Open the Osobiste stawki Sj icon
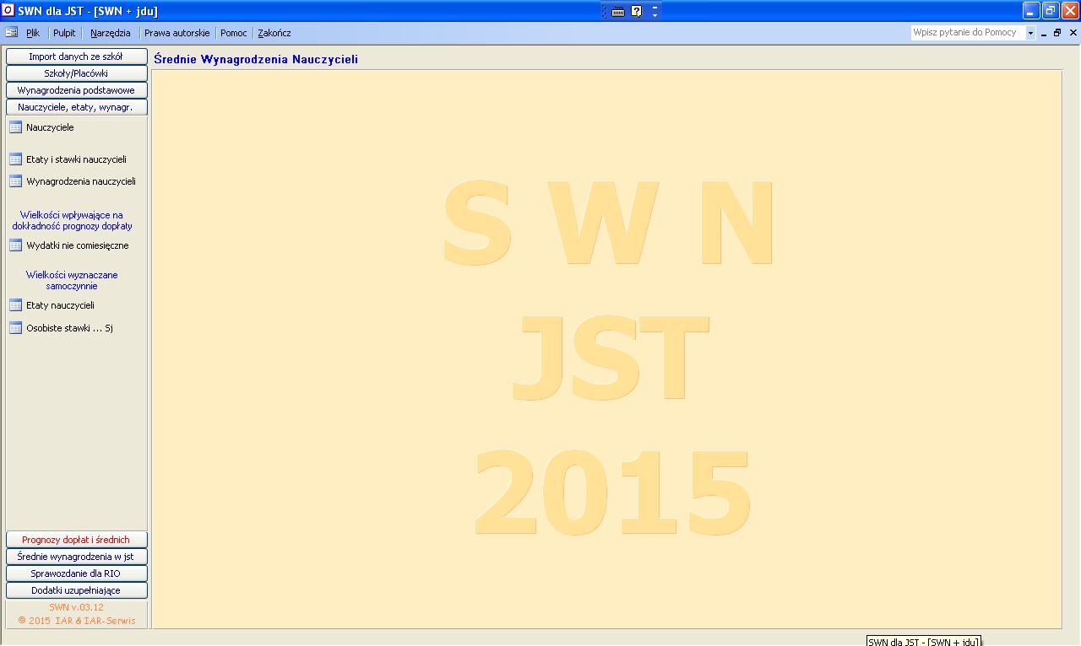The image size is (1081, 646). (x=15, y=328)
